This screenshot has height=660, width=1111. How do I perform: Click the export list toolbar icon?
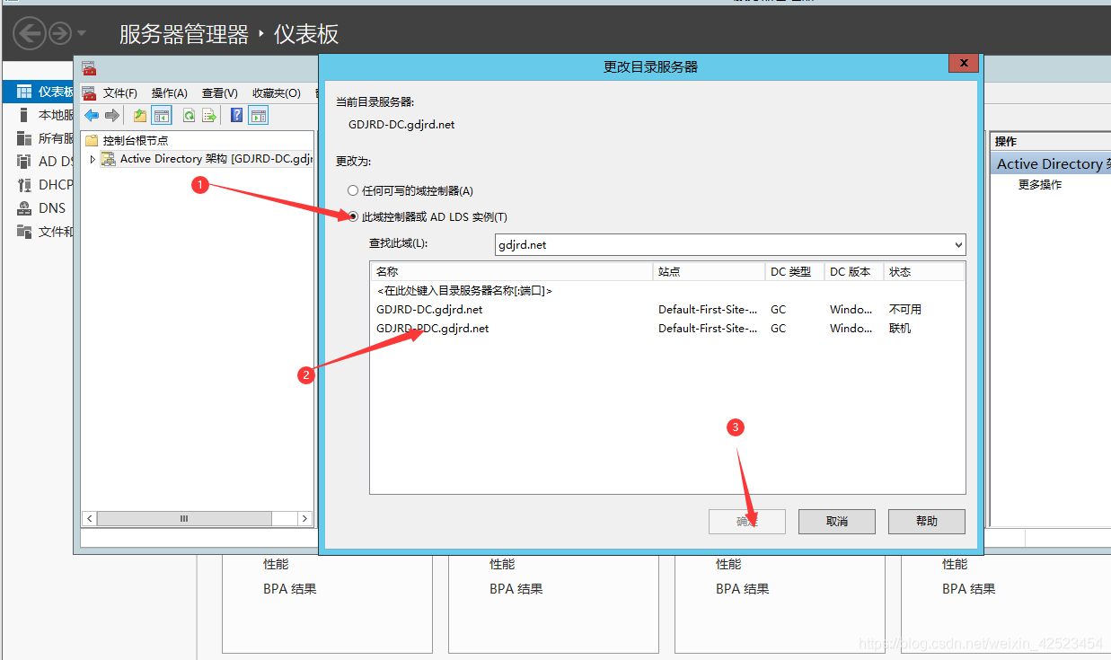point(209,115)
